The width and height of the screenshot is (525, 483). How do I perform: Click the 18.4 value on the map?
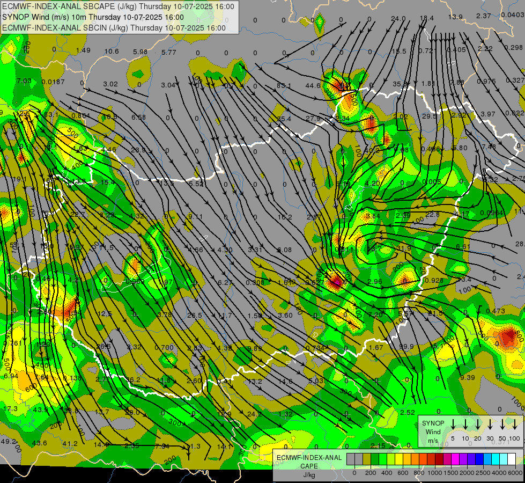[427, 18]
